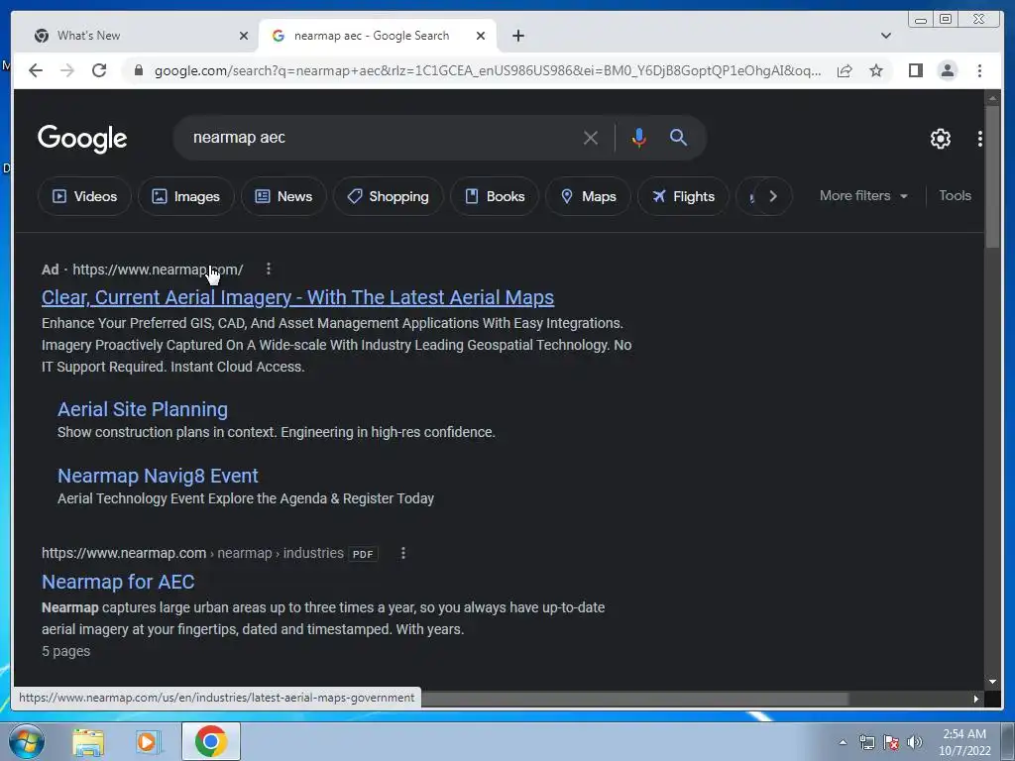Click the https://www.nearmap.com industries breadcrumb URL
Viewport: 1015px width, 761px height.
pyautogui.click(x=192, y=553)
